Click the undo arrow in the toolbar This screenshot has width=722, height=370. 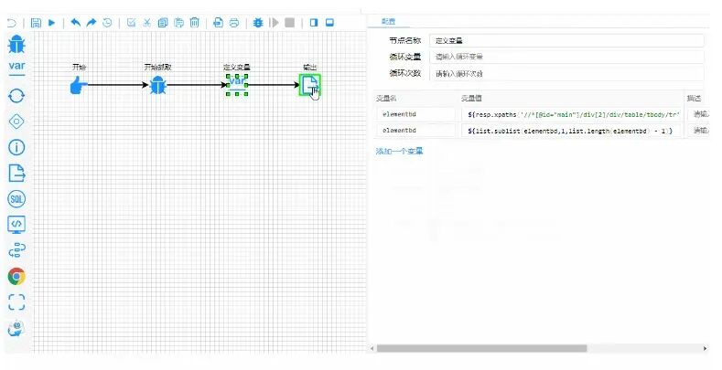pos(76,22)
